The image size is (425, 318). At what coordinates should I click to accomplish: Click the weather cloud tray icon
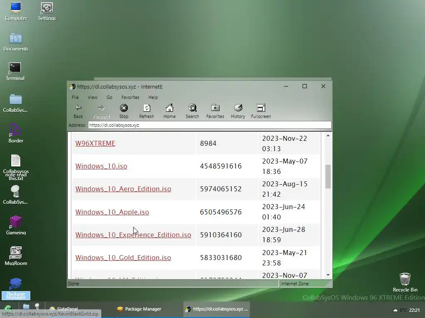[396, 310]
